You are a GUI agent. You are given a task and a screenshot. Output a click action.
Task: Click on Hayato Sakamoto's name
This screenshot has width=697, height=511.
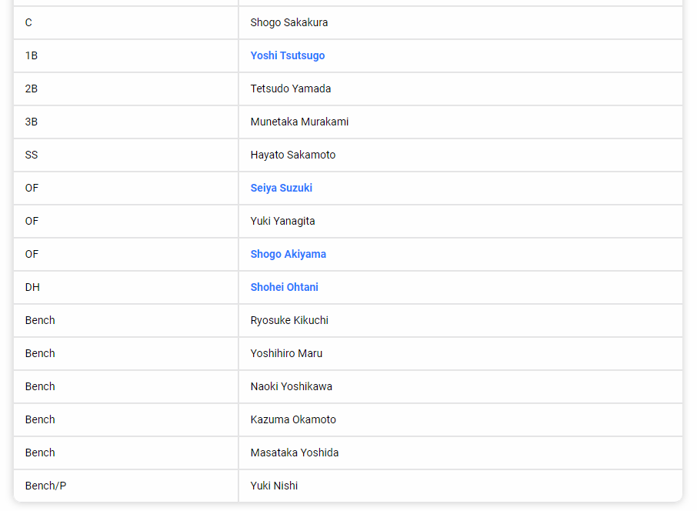[292, 155]
